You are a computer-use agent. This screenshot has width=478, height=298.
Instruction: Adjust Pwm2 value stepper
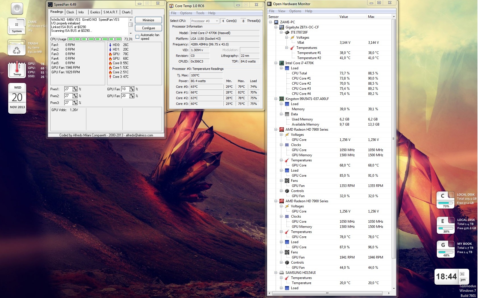point(75,96)
